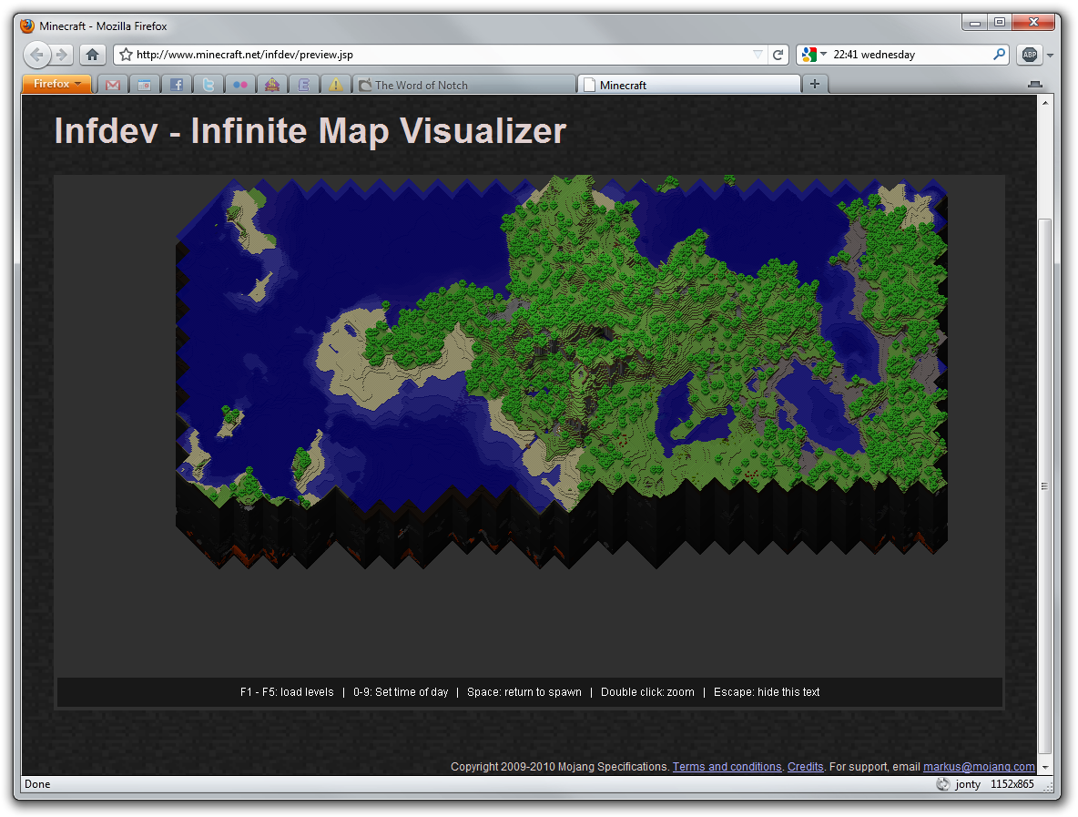1078x817 pixels.
Task: Click the markus@mojang.com email link
Action: (x=979, y=767)
